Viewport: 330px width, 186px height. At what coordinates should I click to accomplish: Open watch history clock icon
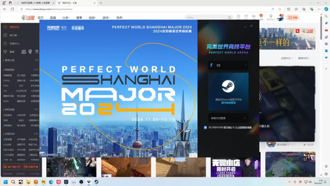click(x=238, y=17)
